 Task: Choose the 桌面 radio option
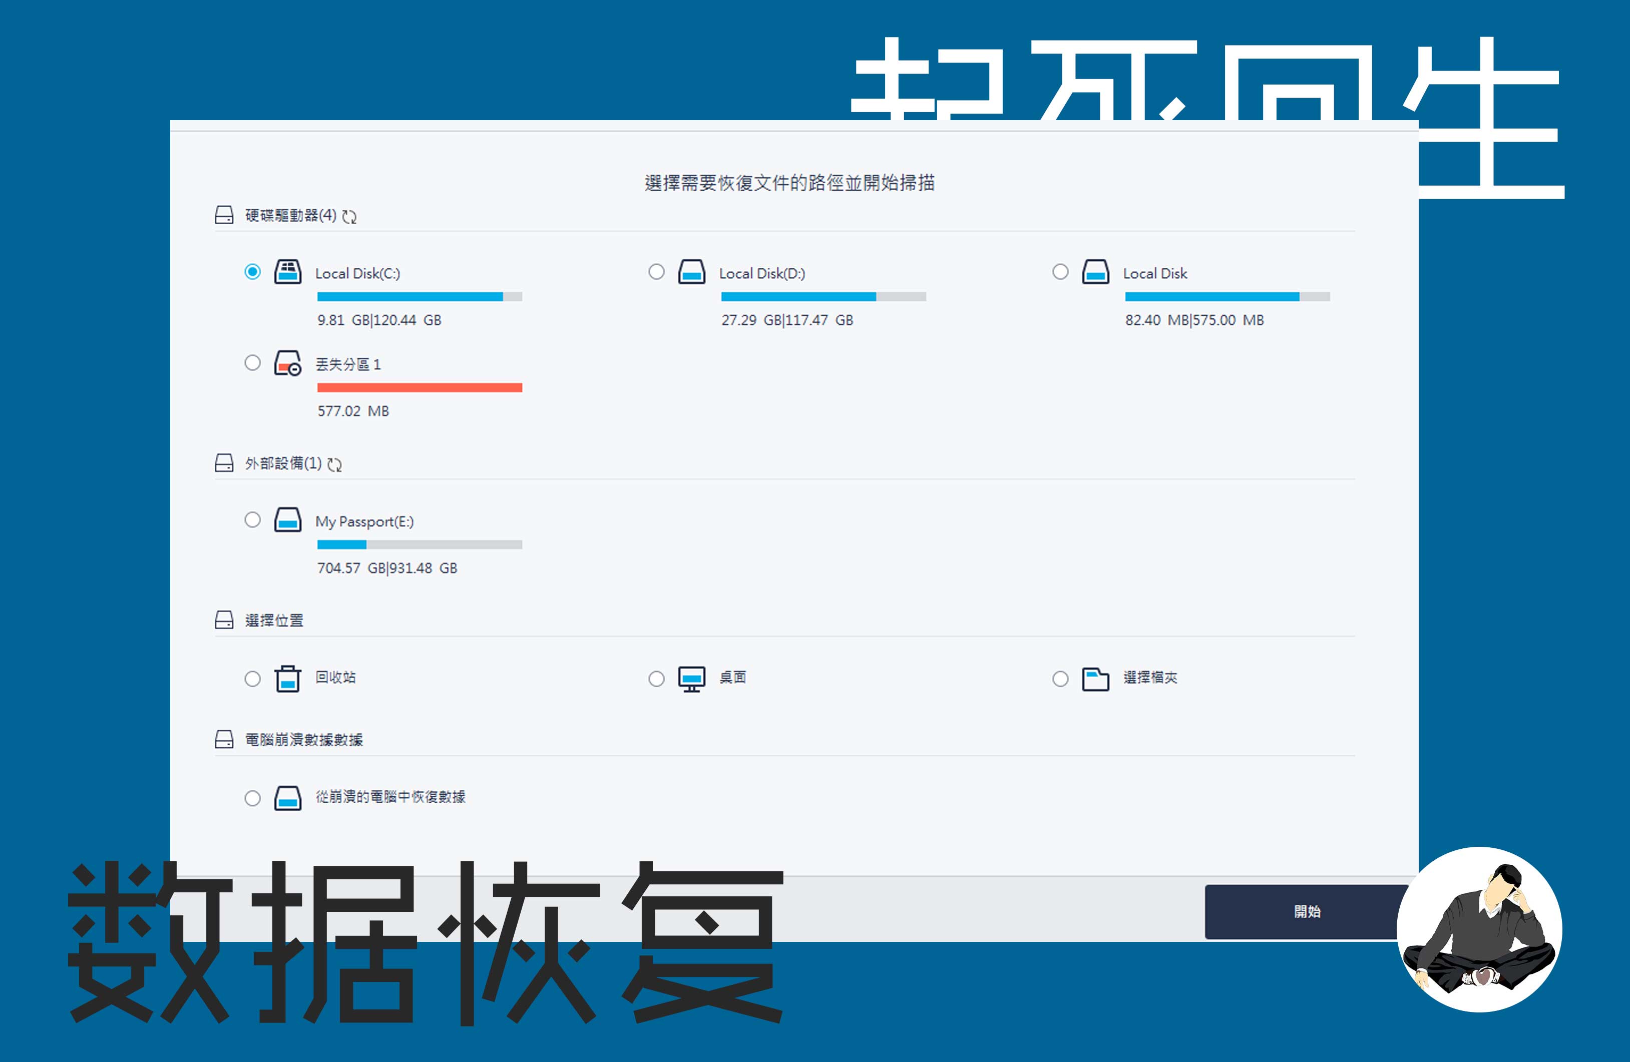tap(656, 679)
